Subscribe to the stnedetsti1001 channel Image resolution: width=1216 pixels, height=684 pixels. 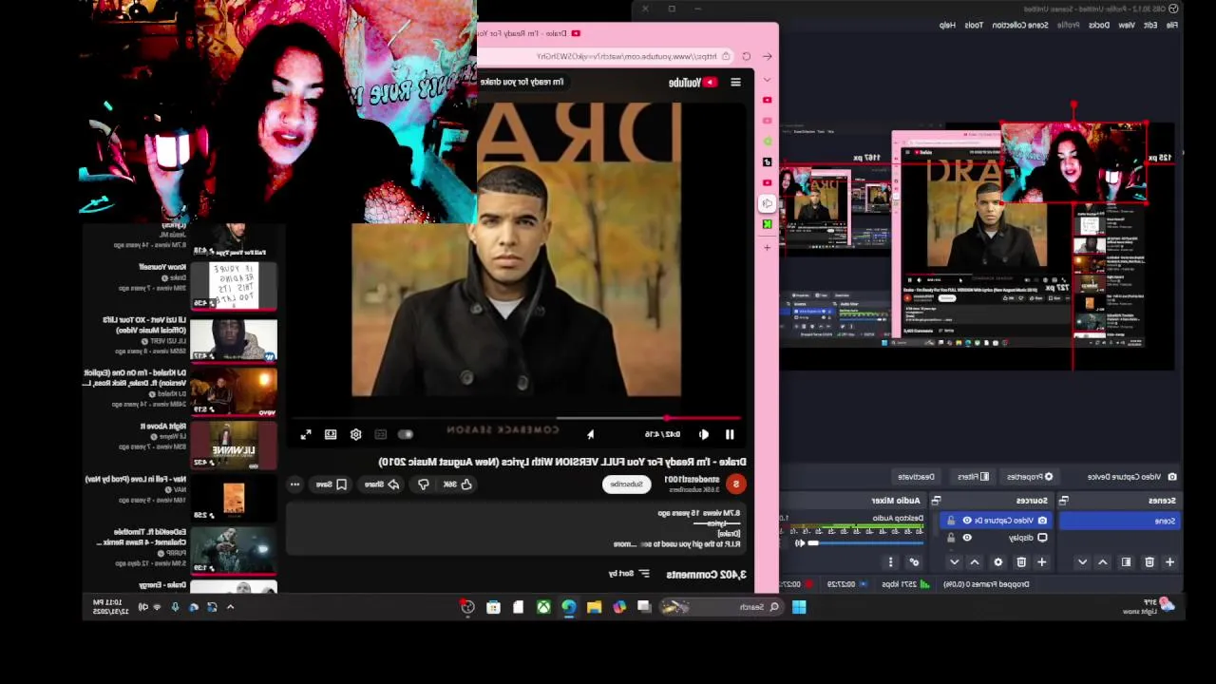click(x=627, y=484)
